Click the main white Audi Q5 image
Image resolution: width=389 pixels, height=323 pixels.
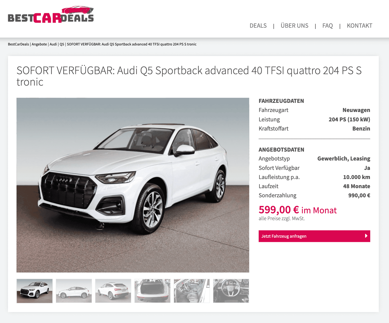[x=133, y=185]
